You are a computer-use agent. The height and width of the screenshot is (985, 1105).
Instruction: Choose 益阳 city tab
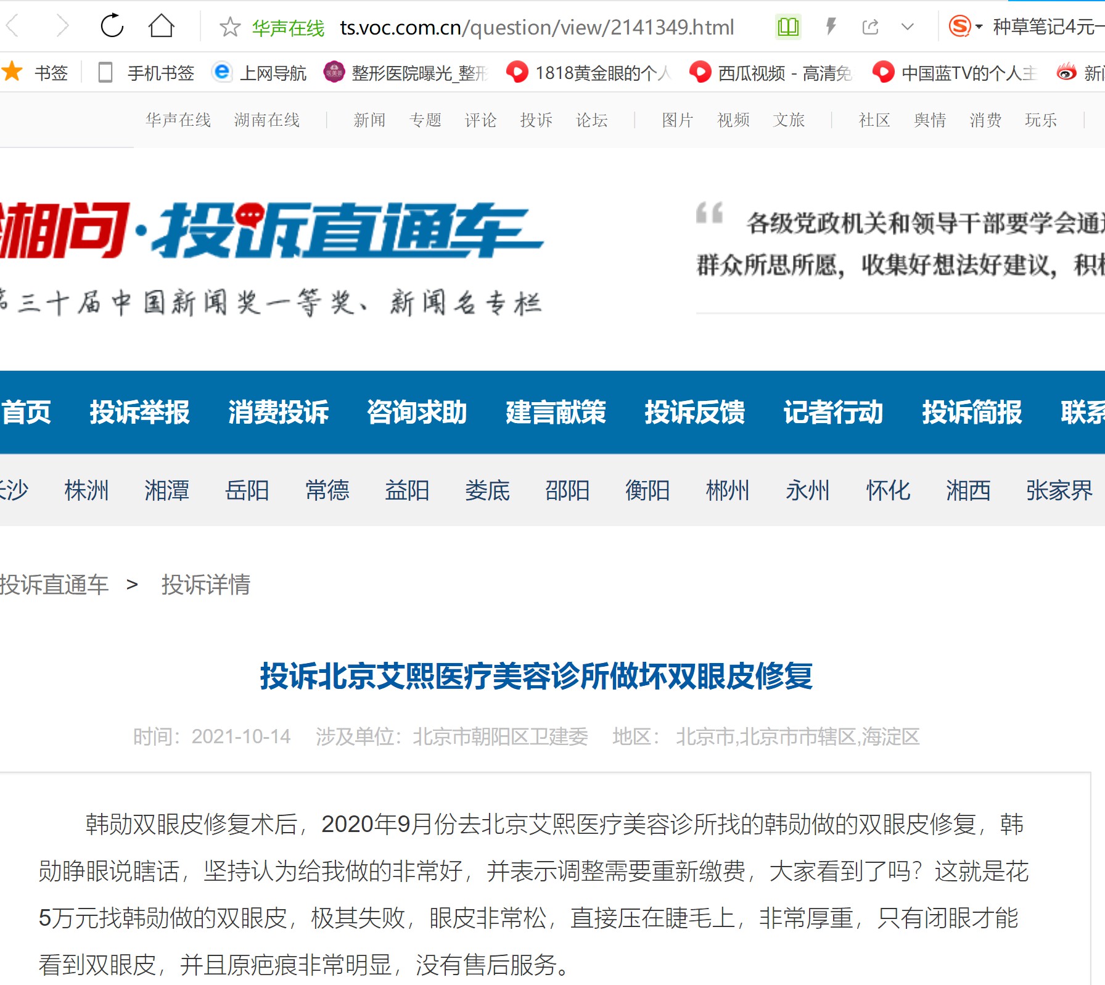pos(407,491)
